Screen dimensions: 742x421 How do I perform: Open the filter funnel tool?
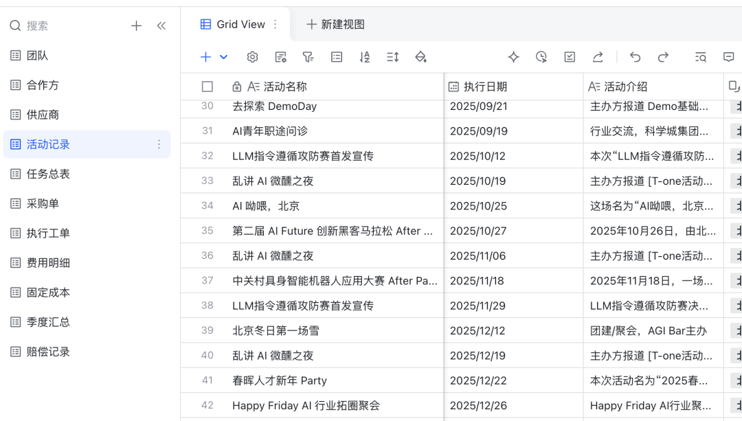click(308, 57)
